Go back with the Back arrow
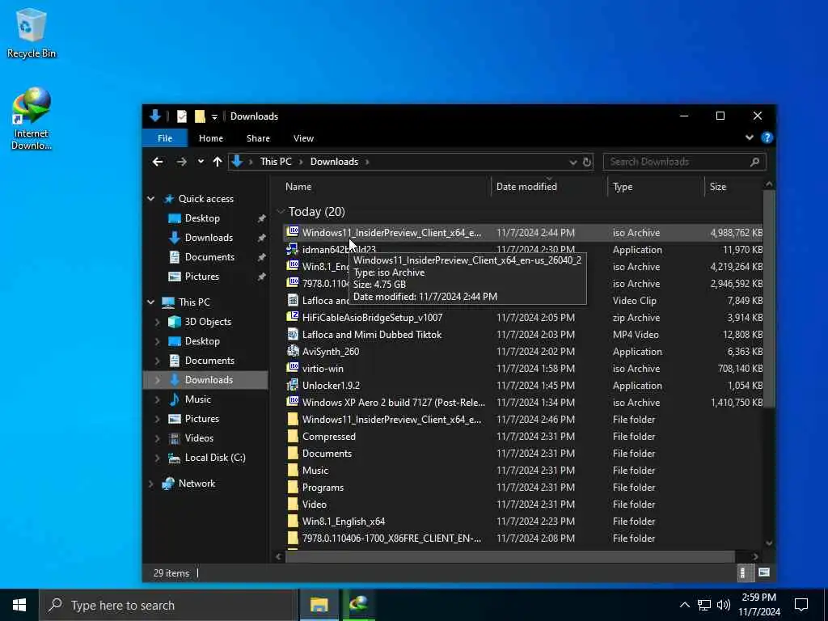Image resolution: width=828 pixels, height=621 pixels. [x=158, y=162]
